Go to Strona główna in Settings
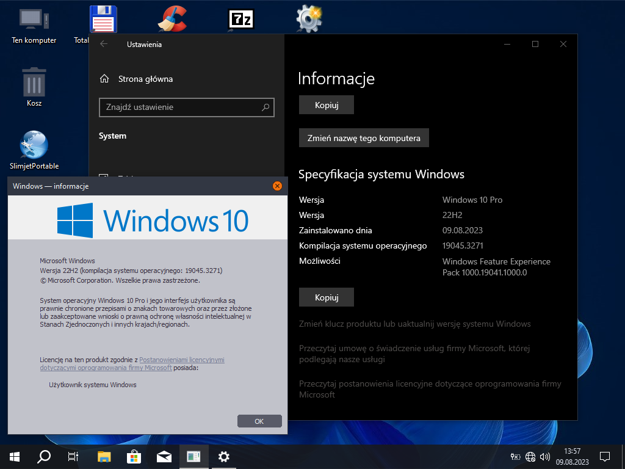 [x=145, y=79]
